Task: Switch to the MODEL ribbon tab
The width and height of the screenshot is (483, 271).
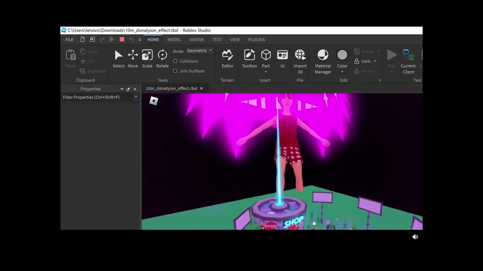Action: 174,40
